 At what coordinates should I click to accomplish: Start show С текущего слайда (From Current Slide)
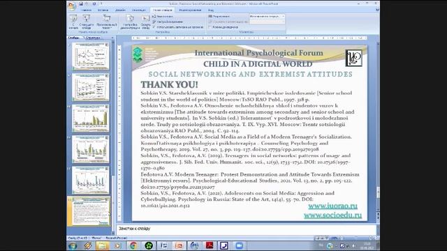[x=87, y=22]
